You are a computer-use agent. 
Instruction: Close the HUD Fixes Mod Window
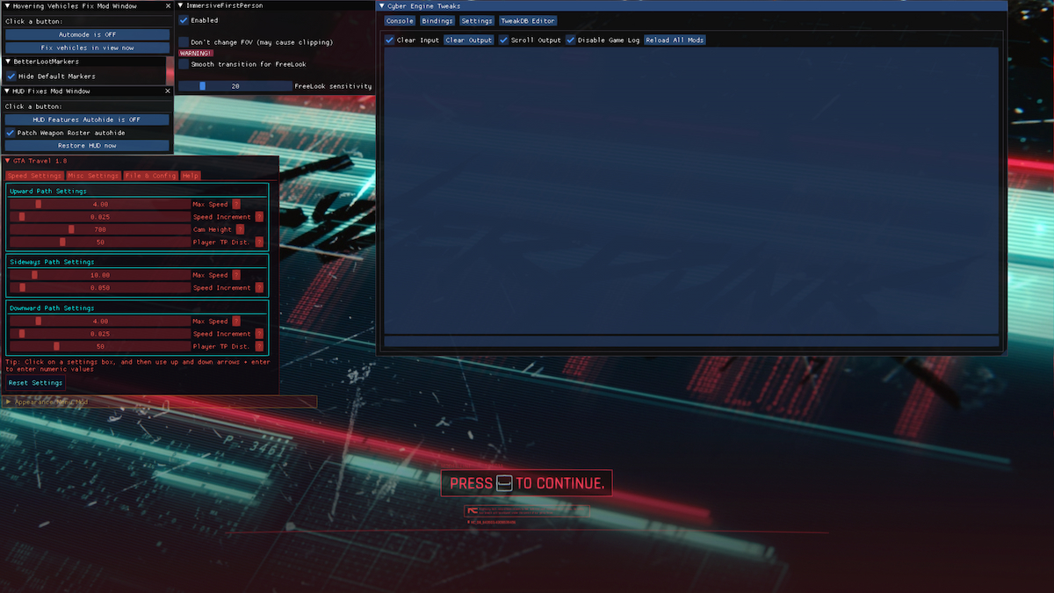pyautogui.click(x=168, y=90)
